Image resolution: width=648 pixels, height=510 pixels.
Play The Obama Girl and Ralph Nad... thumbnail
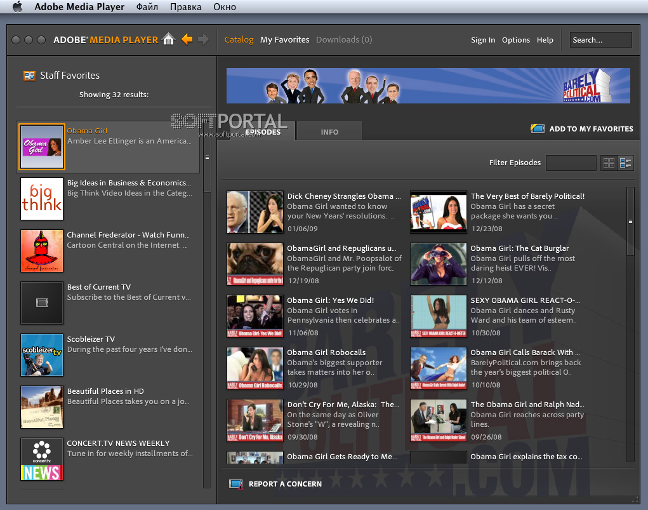[439, 420]
